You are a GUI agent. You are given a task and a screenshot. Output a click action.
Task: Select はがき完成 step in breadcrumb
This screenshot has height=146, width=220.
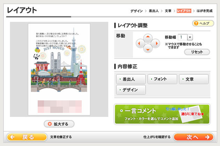[205, 11]
